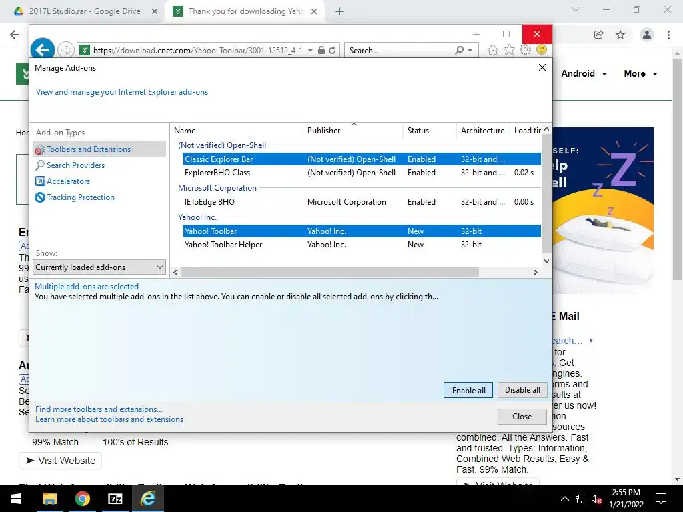Click the IE address bar URL field

(x=198, y=51)
